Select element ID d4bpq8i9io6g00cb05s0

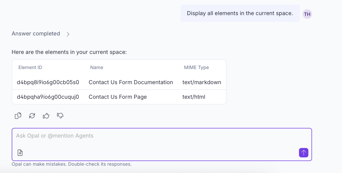48,82
